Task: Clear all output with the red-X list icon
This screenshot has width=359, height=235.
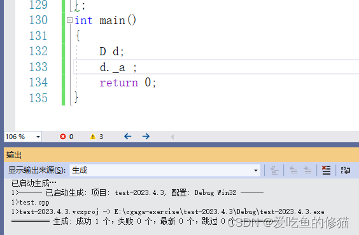Action: coord(327,170)
